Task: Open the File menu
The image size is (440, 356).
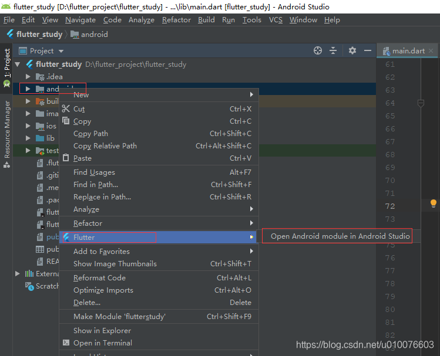Action: [9, 20]
